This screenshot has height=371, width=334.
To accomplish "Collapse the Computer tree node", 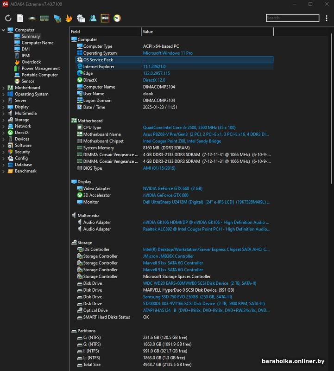I will pyautogui.click(x=3, y=30).
